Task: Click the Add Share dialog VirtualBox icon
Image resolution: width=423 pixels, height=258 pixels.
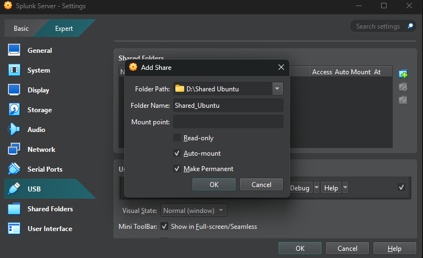Action: 133,67
